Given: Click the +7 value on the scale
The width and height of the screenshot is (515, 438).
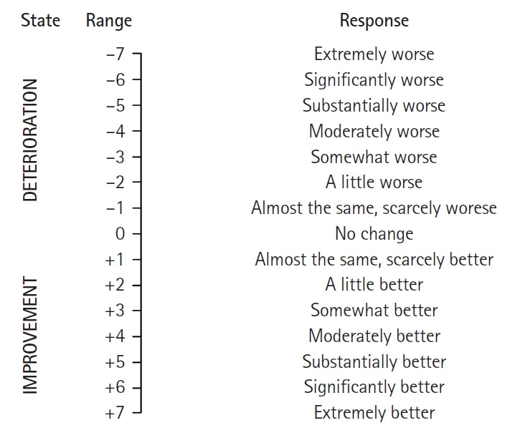Looking at the screenshot, I should pos(115,412).
